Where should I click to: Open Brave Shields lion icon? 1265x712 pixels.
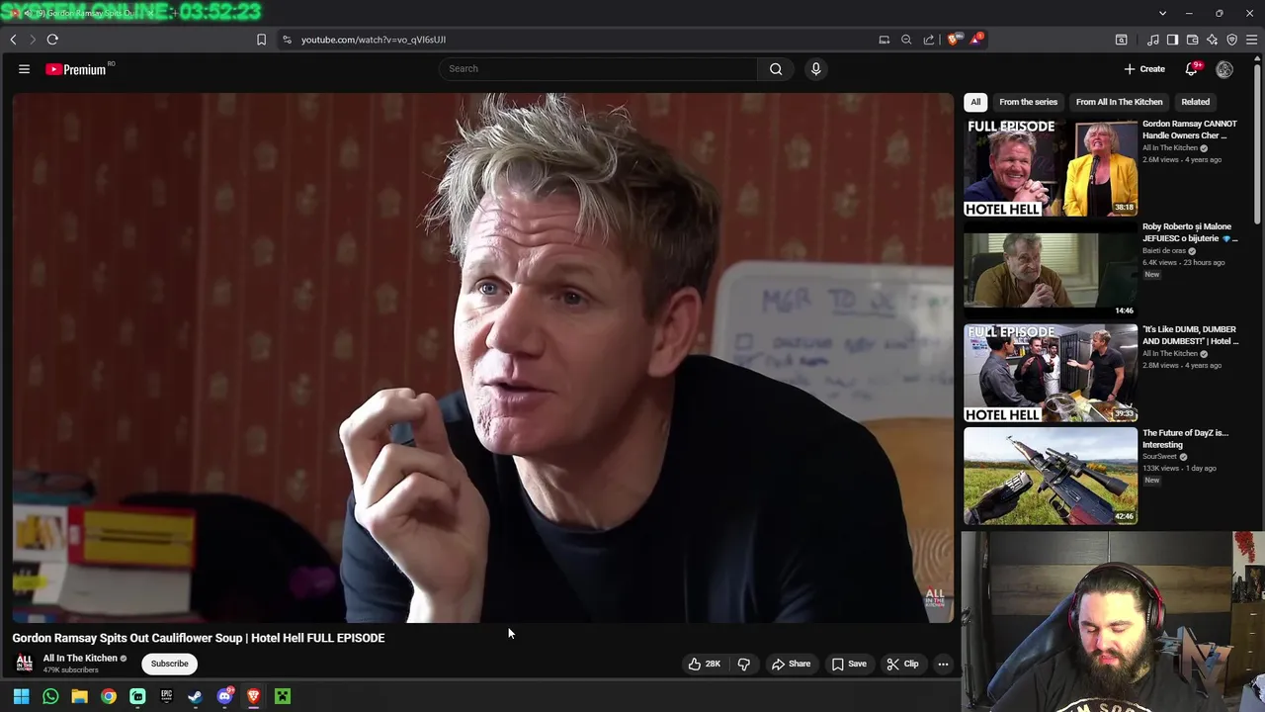point(953,40)
